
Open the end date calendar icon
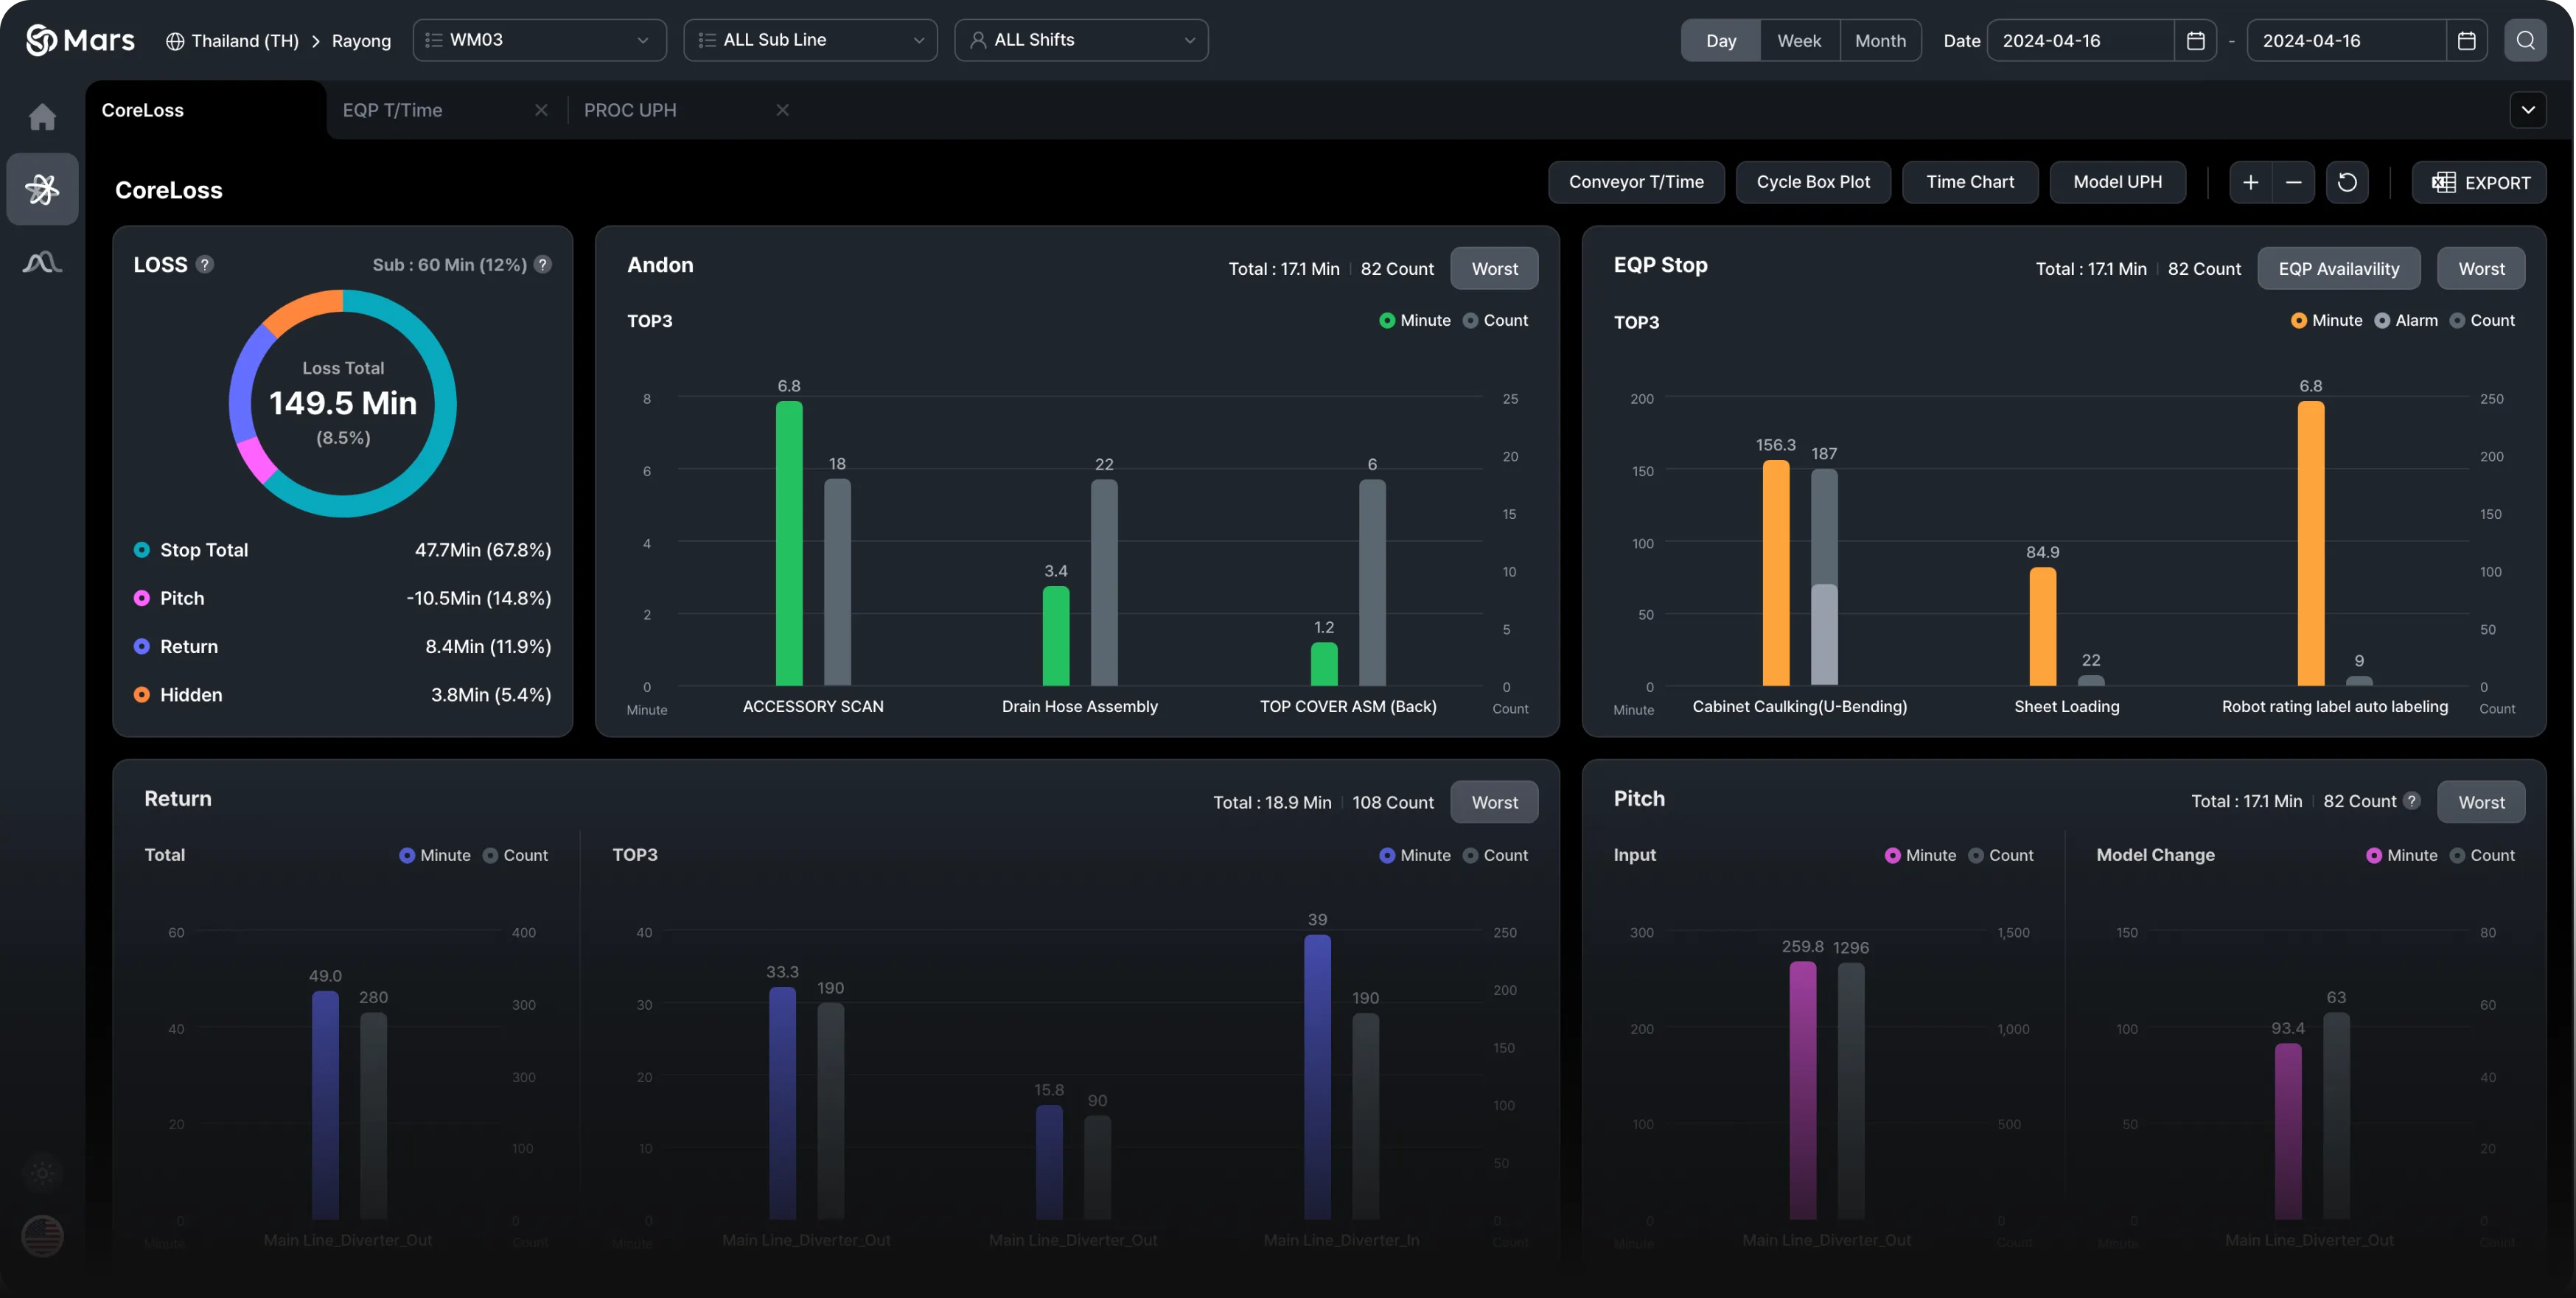click(x=2466, y=41)
